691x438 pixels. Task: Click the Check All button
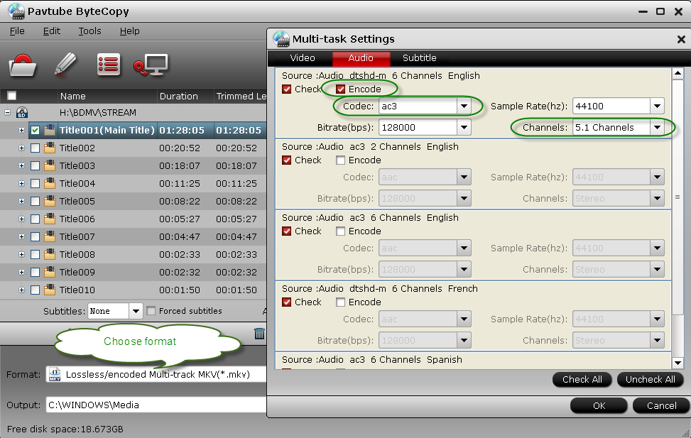click(582, 379)
